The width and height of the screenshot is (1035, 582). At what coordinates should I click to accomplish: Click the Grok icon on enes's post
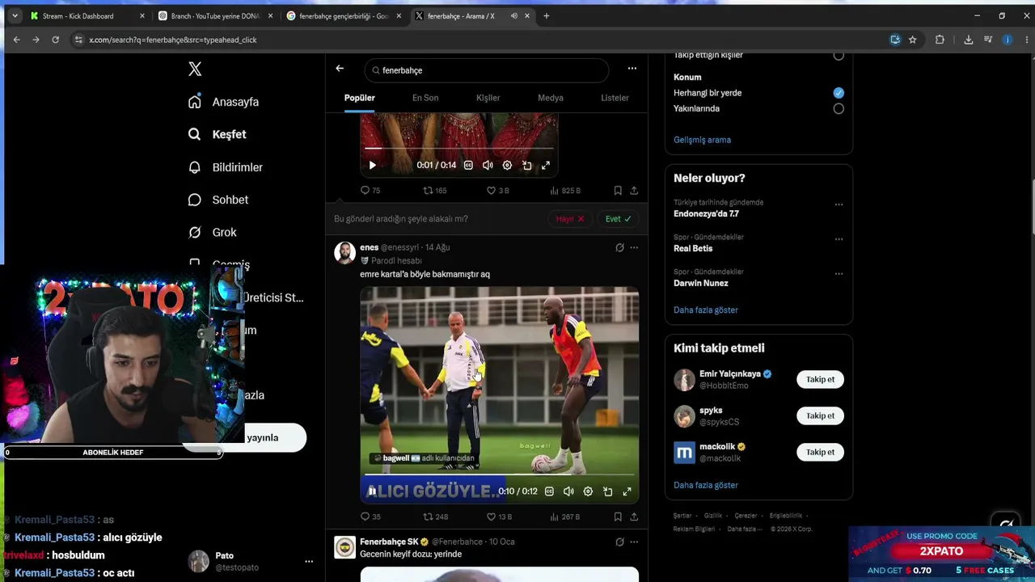[x=619, y=247]
